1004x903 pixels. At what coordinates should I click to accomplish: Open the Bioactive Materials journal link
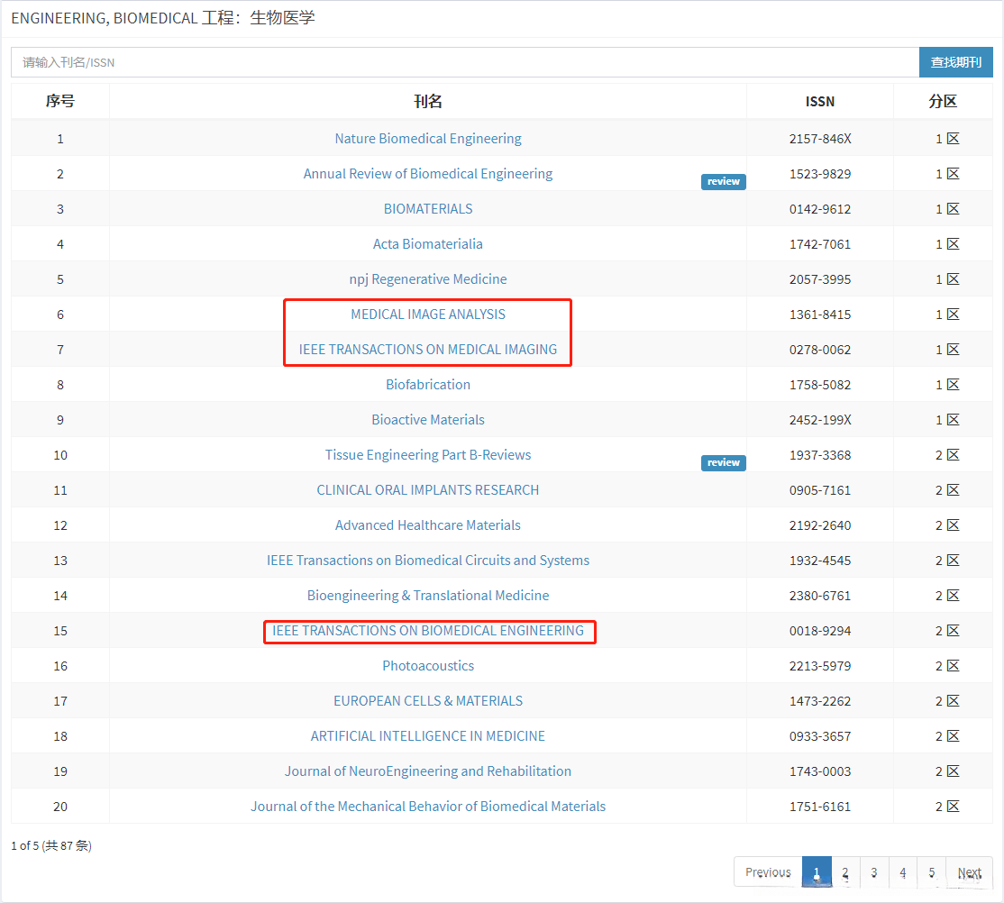[428, 420]
